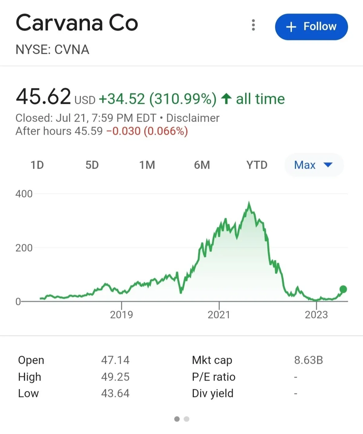Click the chart peak near 400
Screen dimensions: 363x434
pyautogui.click(x=249, y=203)
